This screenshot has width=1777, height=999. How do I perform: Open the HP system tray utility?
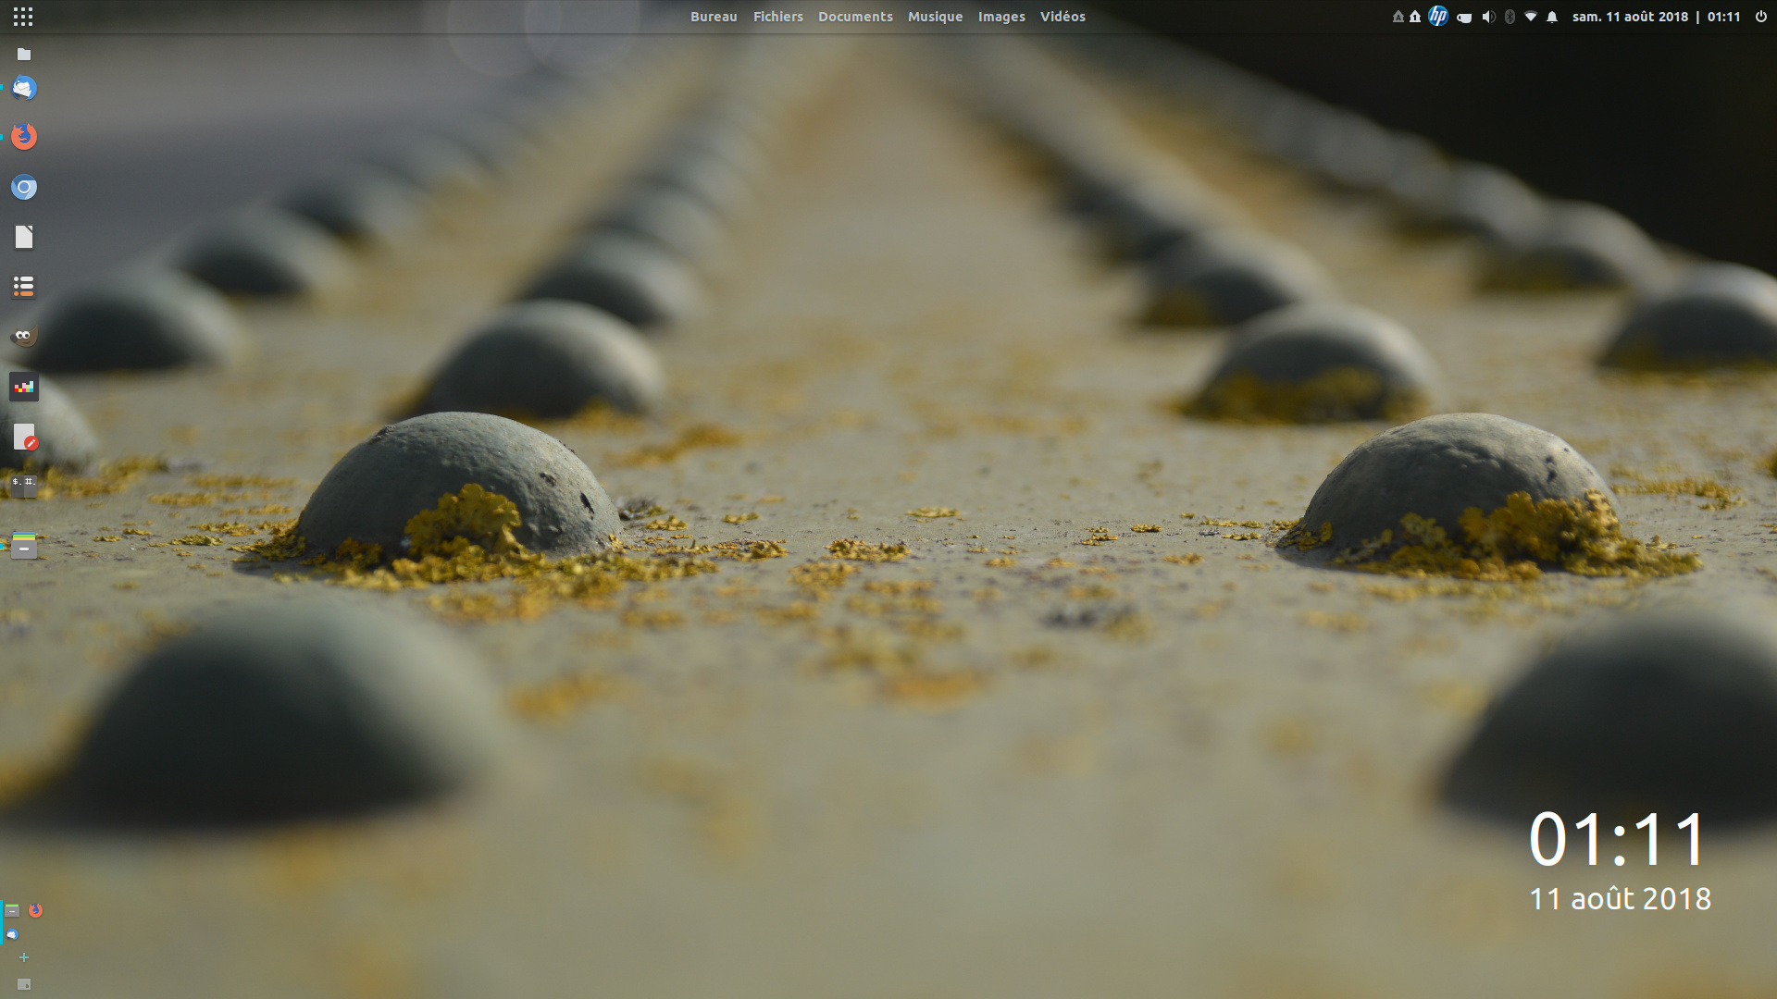1437,16
